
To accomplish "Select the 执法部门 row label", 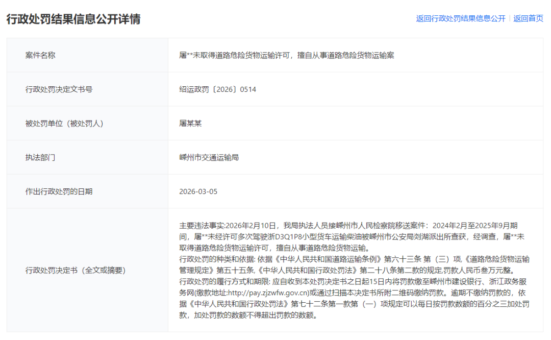I will coord(40,157).
